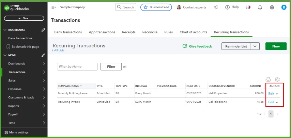Image resolution: width=291 pixels, height=138 pixels.
Task: Click Edit for Recurring Invoice
Action: coord(271,102)
